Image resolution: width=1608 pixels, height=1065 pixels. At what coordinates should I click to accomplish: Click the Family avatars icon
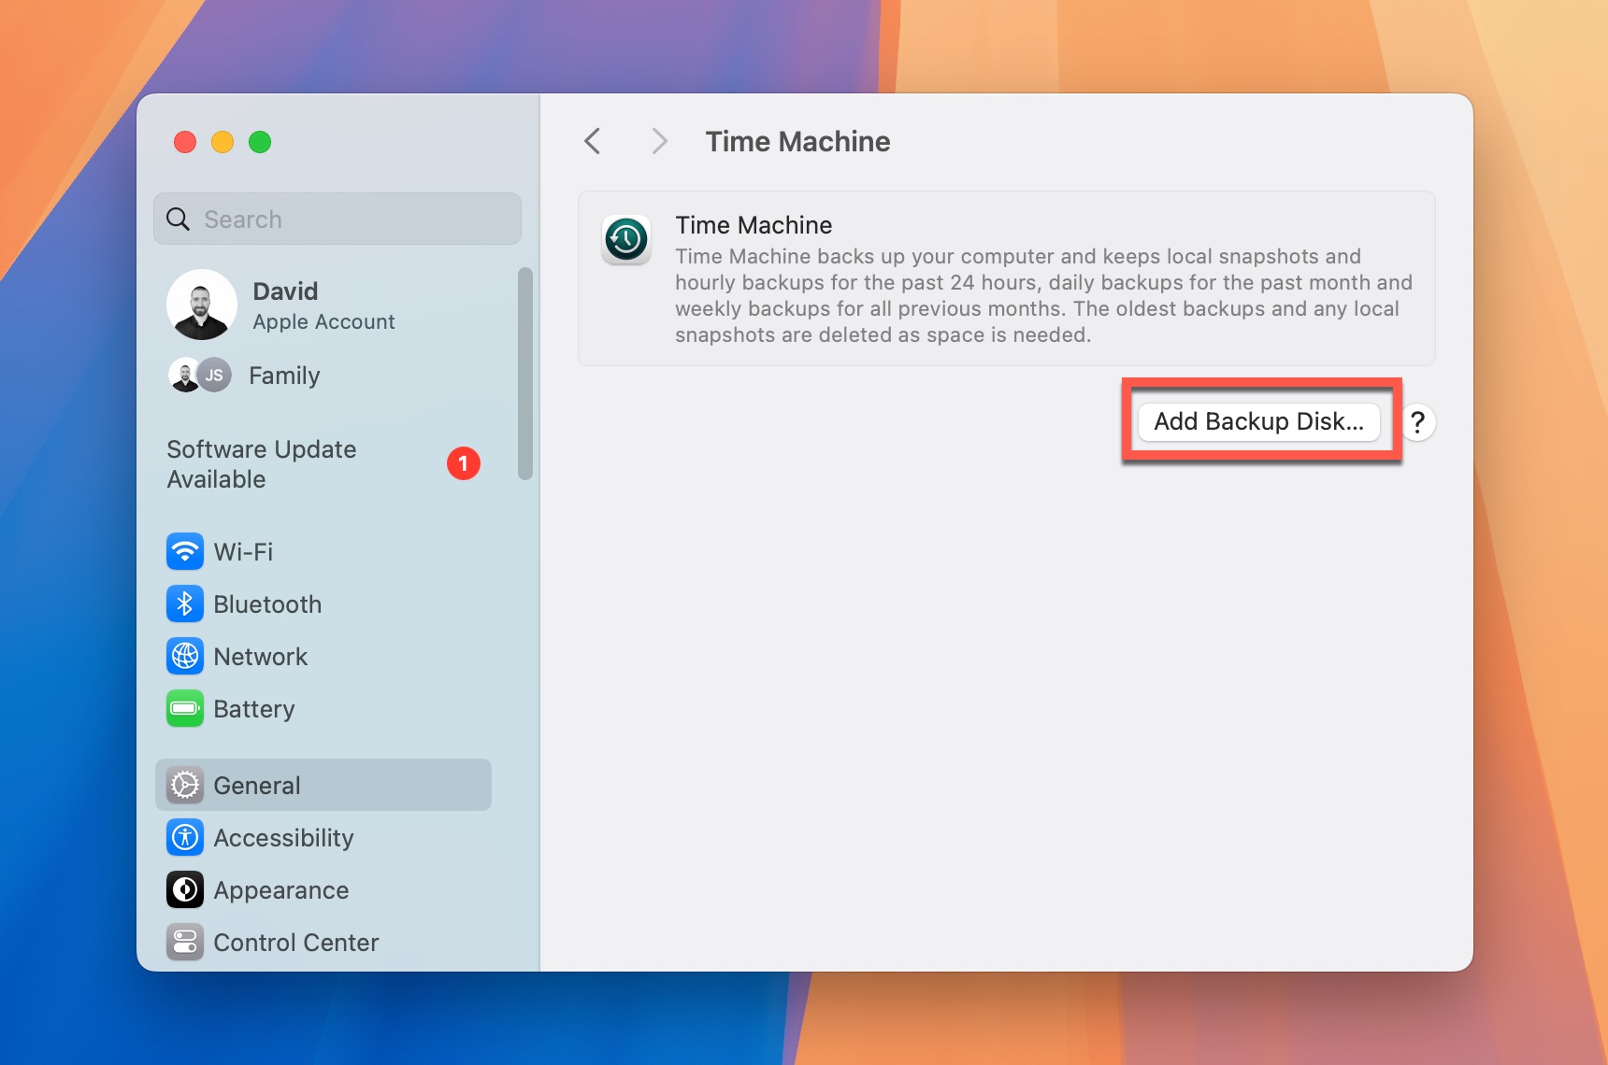pos(200,375)
